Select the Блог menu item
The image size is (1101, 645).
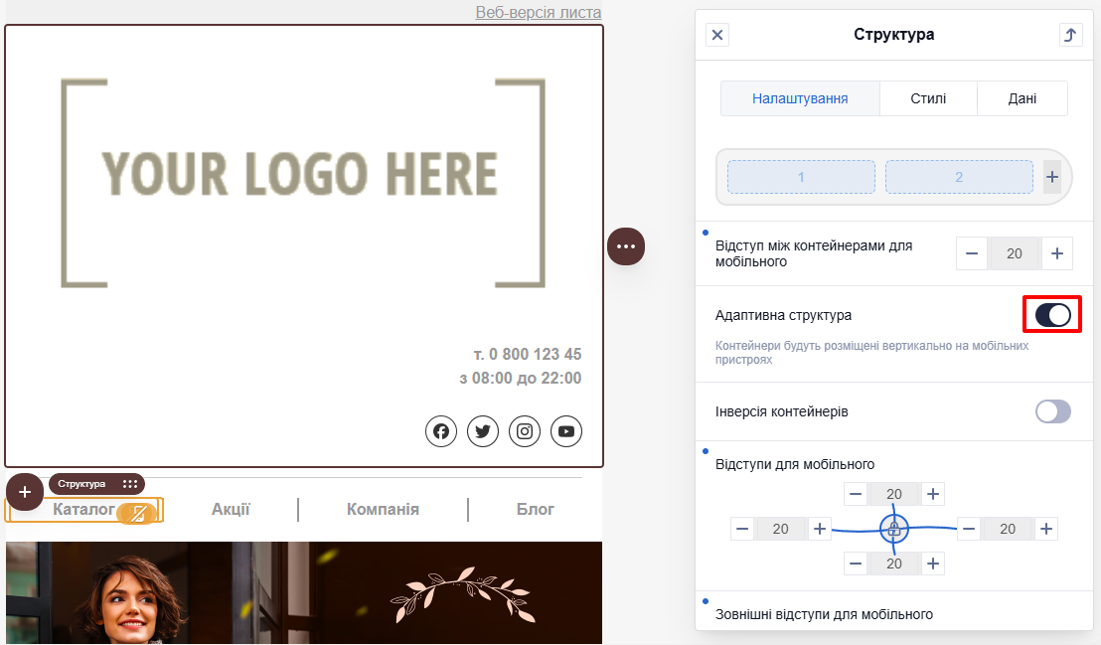(x=535, y=510)
